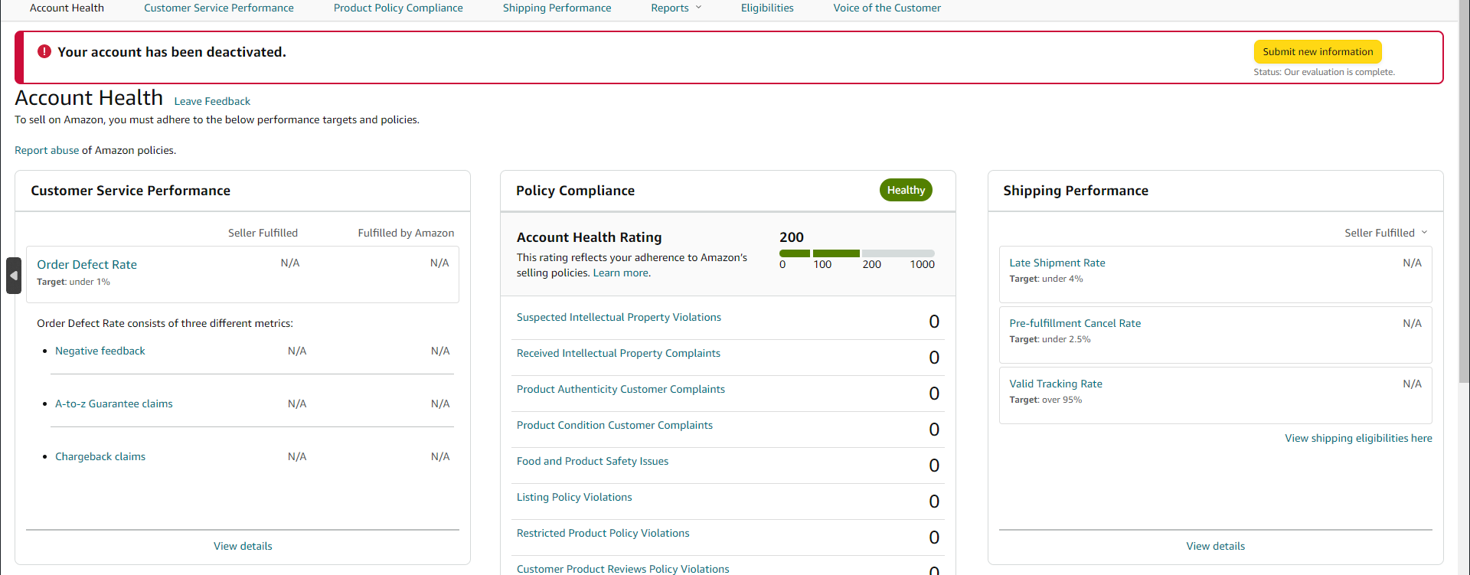Click the red deactivation alert icon
The height and width of the screenshot is (575, 1470).
tap(44, 51)
